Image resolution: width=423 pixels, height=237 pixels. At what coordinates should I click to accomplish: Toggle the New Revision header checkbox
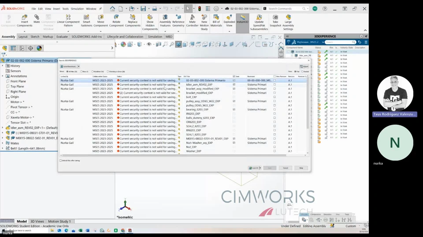click(x=275, y=76)
